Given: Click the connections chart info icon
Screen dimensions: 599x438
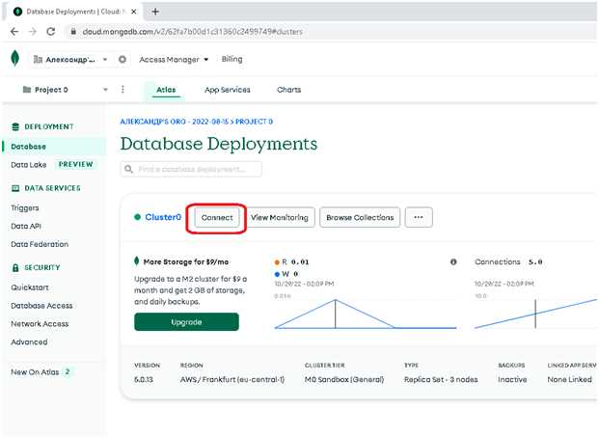Looking at the screenshot, I should click(x=453, y=262).
